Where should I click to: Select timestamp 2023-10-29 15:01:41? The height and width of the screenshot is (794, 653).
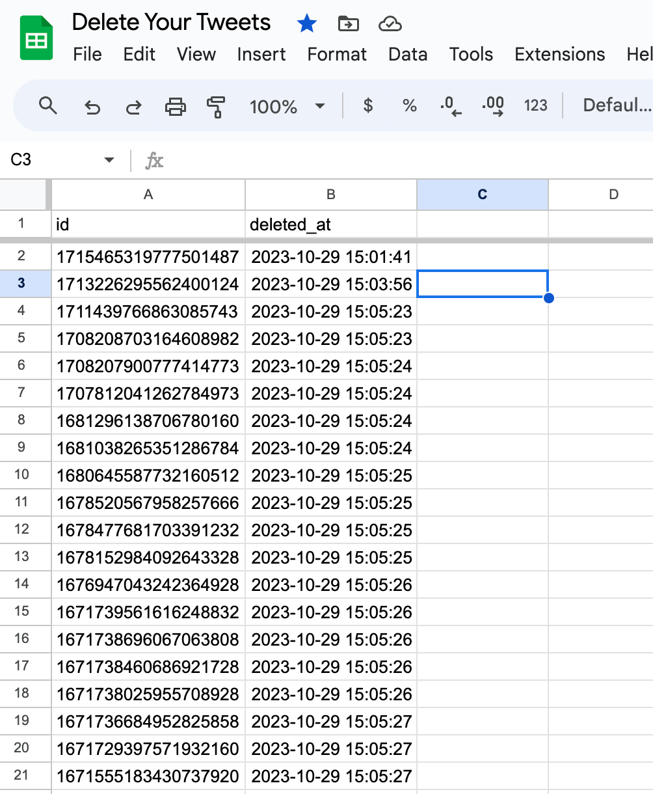(331, 256)
